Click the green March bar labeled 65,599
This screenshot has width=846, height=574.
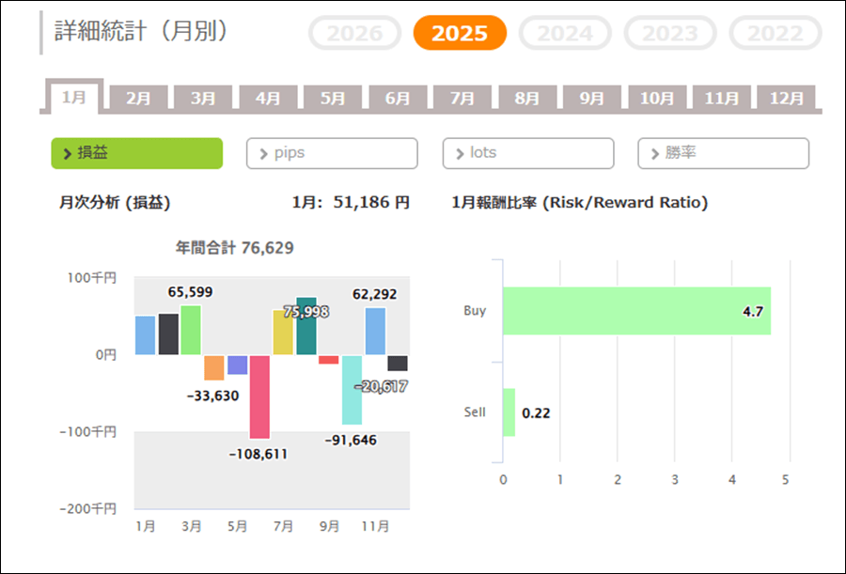(191, 331)
